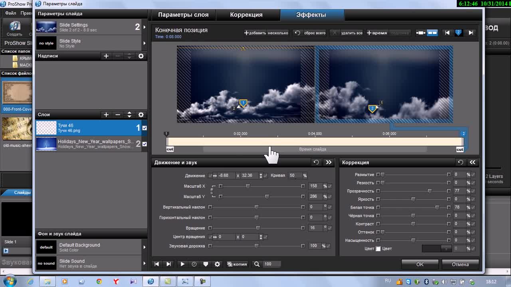Screen dimensions: 511x287
Task: Toggle Белая точка keyframe checkbox
Action: click(473, 207)
